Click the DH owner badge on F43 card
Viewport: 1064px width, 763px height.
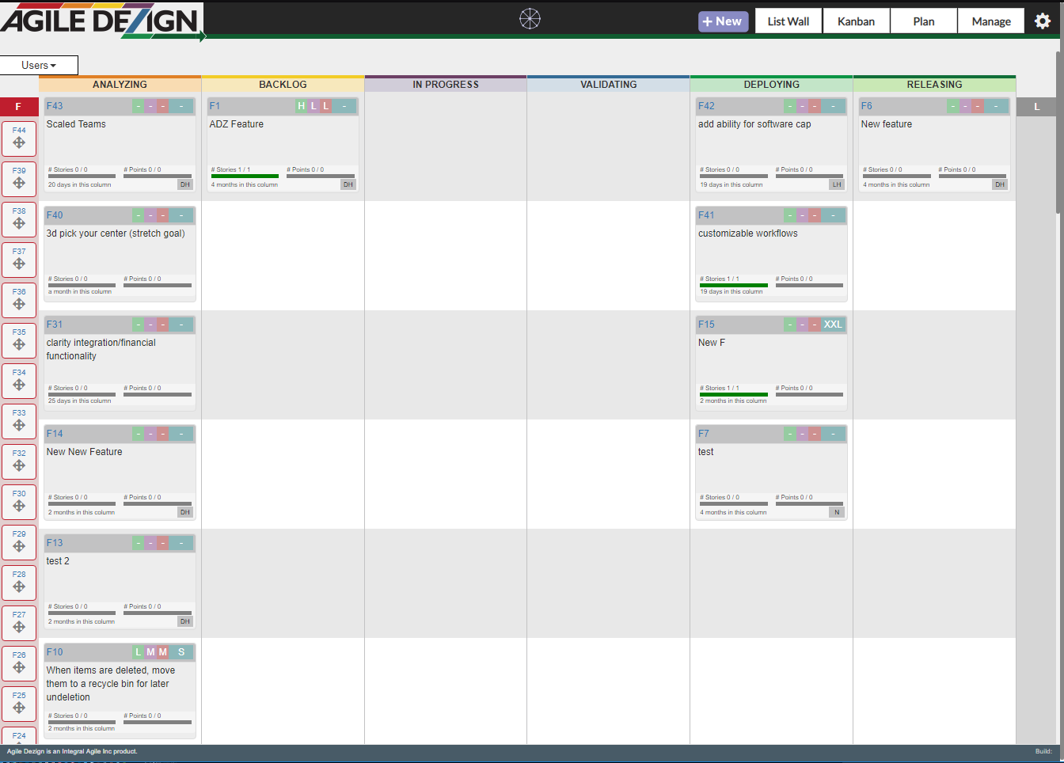(x=185, y=184)
